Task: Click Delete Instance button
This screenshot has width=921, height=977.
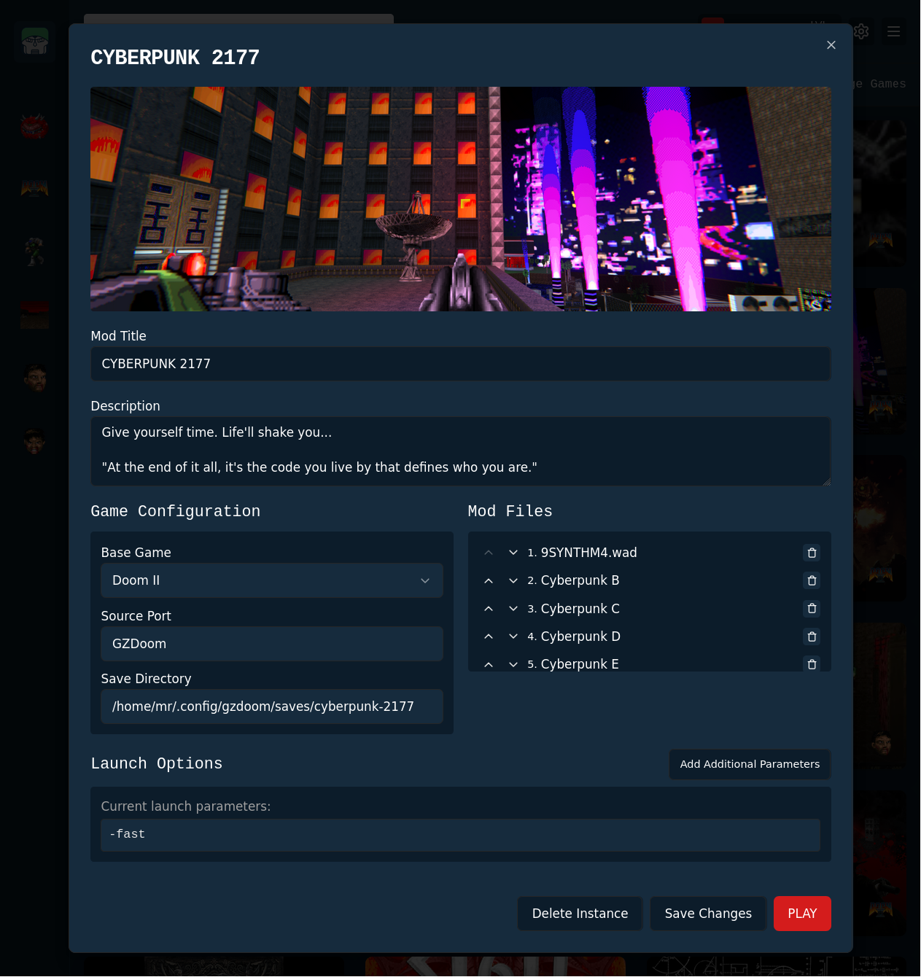Action: point(580,914)
